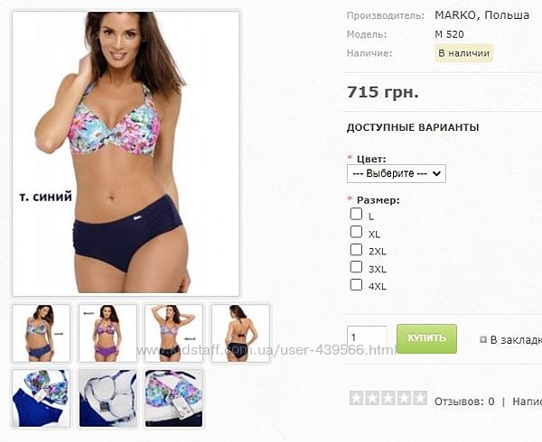View the back-view model thumbnail
This screenshot has height=442, width=542.
pos(240,333)
